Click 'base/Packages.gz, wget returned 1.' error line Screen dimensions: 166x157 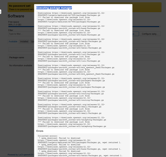(80, 149)
